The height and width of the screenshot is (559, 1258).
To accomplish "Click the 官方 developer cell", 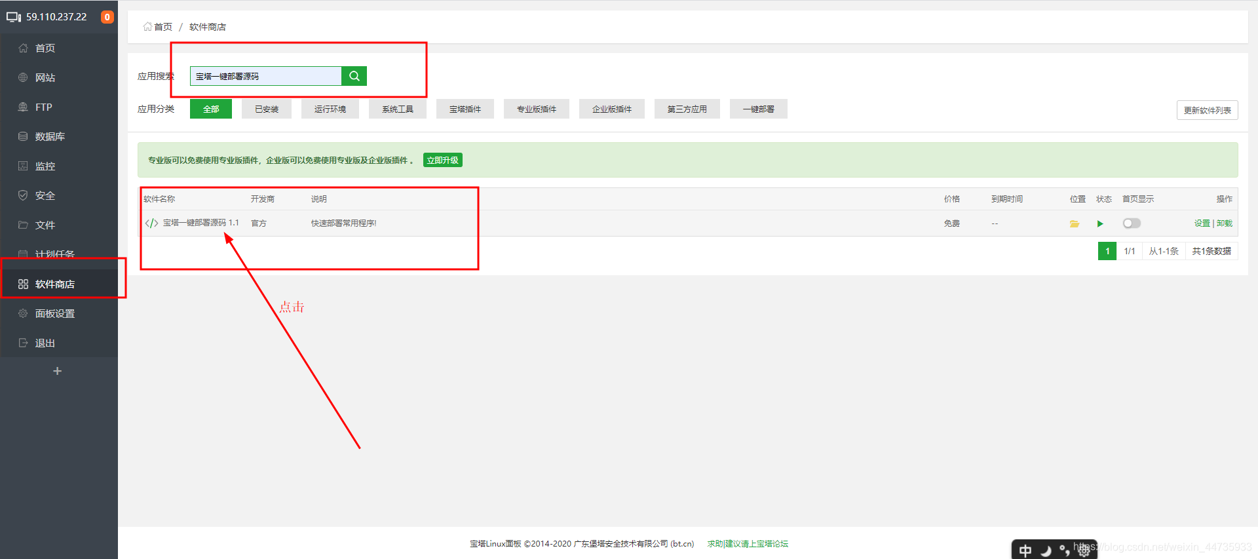I will click(x=259, y=223).
